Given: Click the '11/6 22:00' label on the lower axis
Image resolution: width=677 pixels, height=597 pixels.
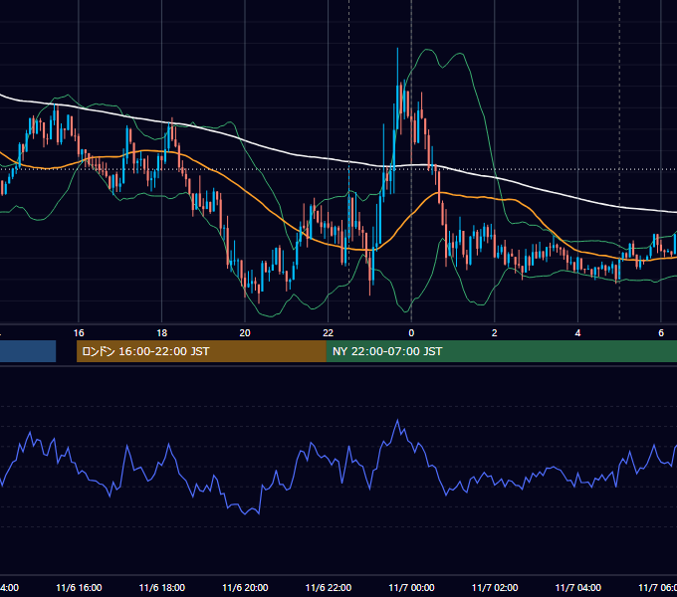Looking at the screenshot, I should (x=329, y=587).
